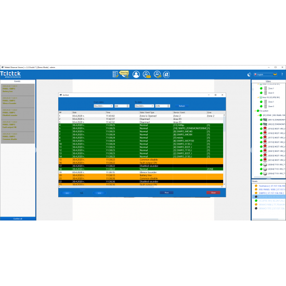Select row 1 Zone is Opened
This screenshot has width=286, height=286.
pyautogui.click(x=141, y=116)
